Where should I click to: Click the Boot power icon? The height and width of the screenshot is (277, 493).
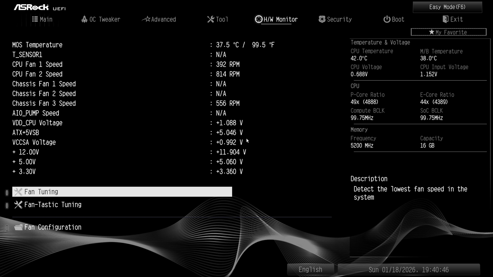click(x=386, y=19)
